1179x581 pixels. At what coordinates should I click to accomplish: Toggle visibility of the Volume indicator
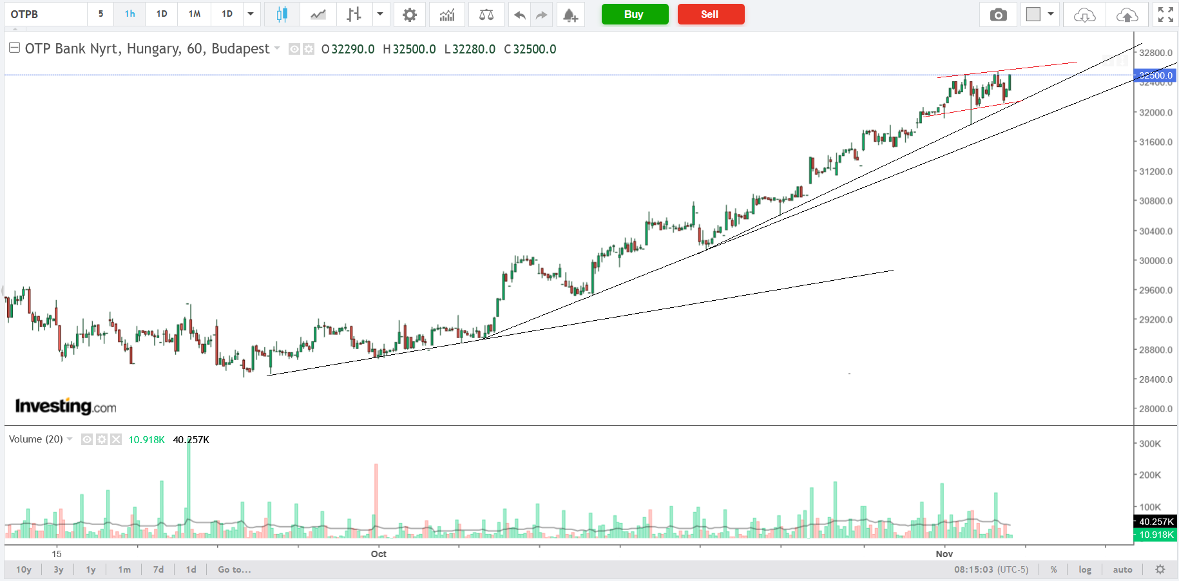point(87,439)
